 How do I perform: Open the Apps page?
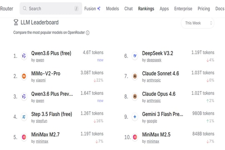164,9
